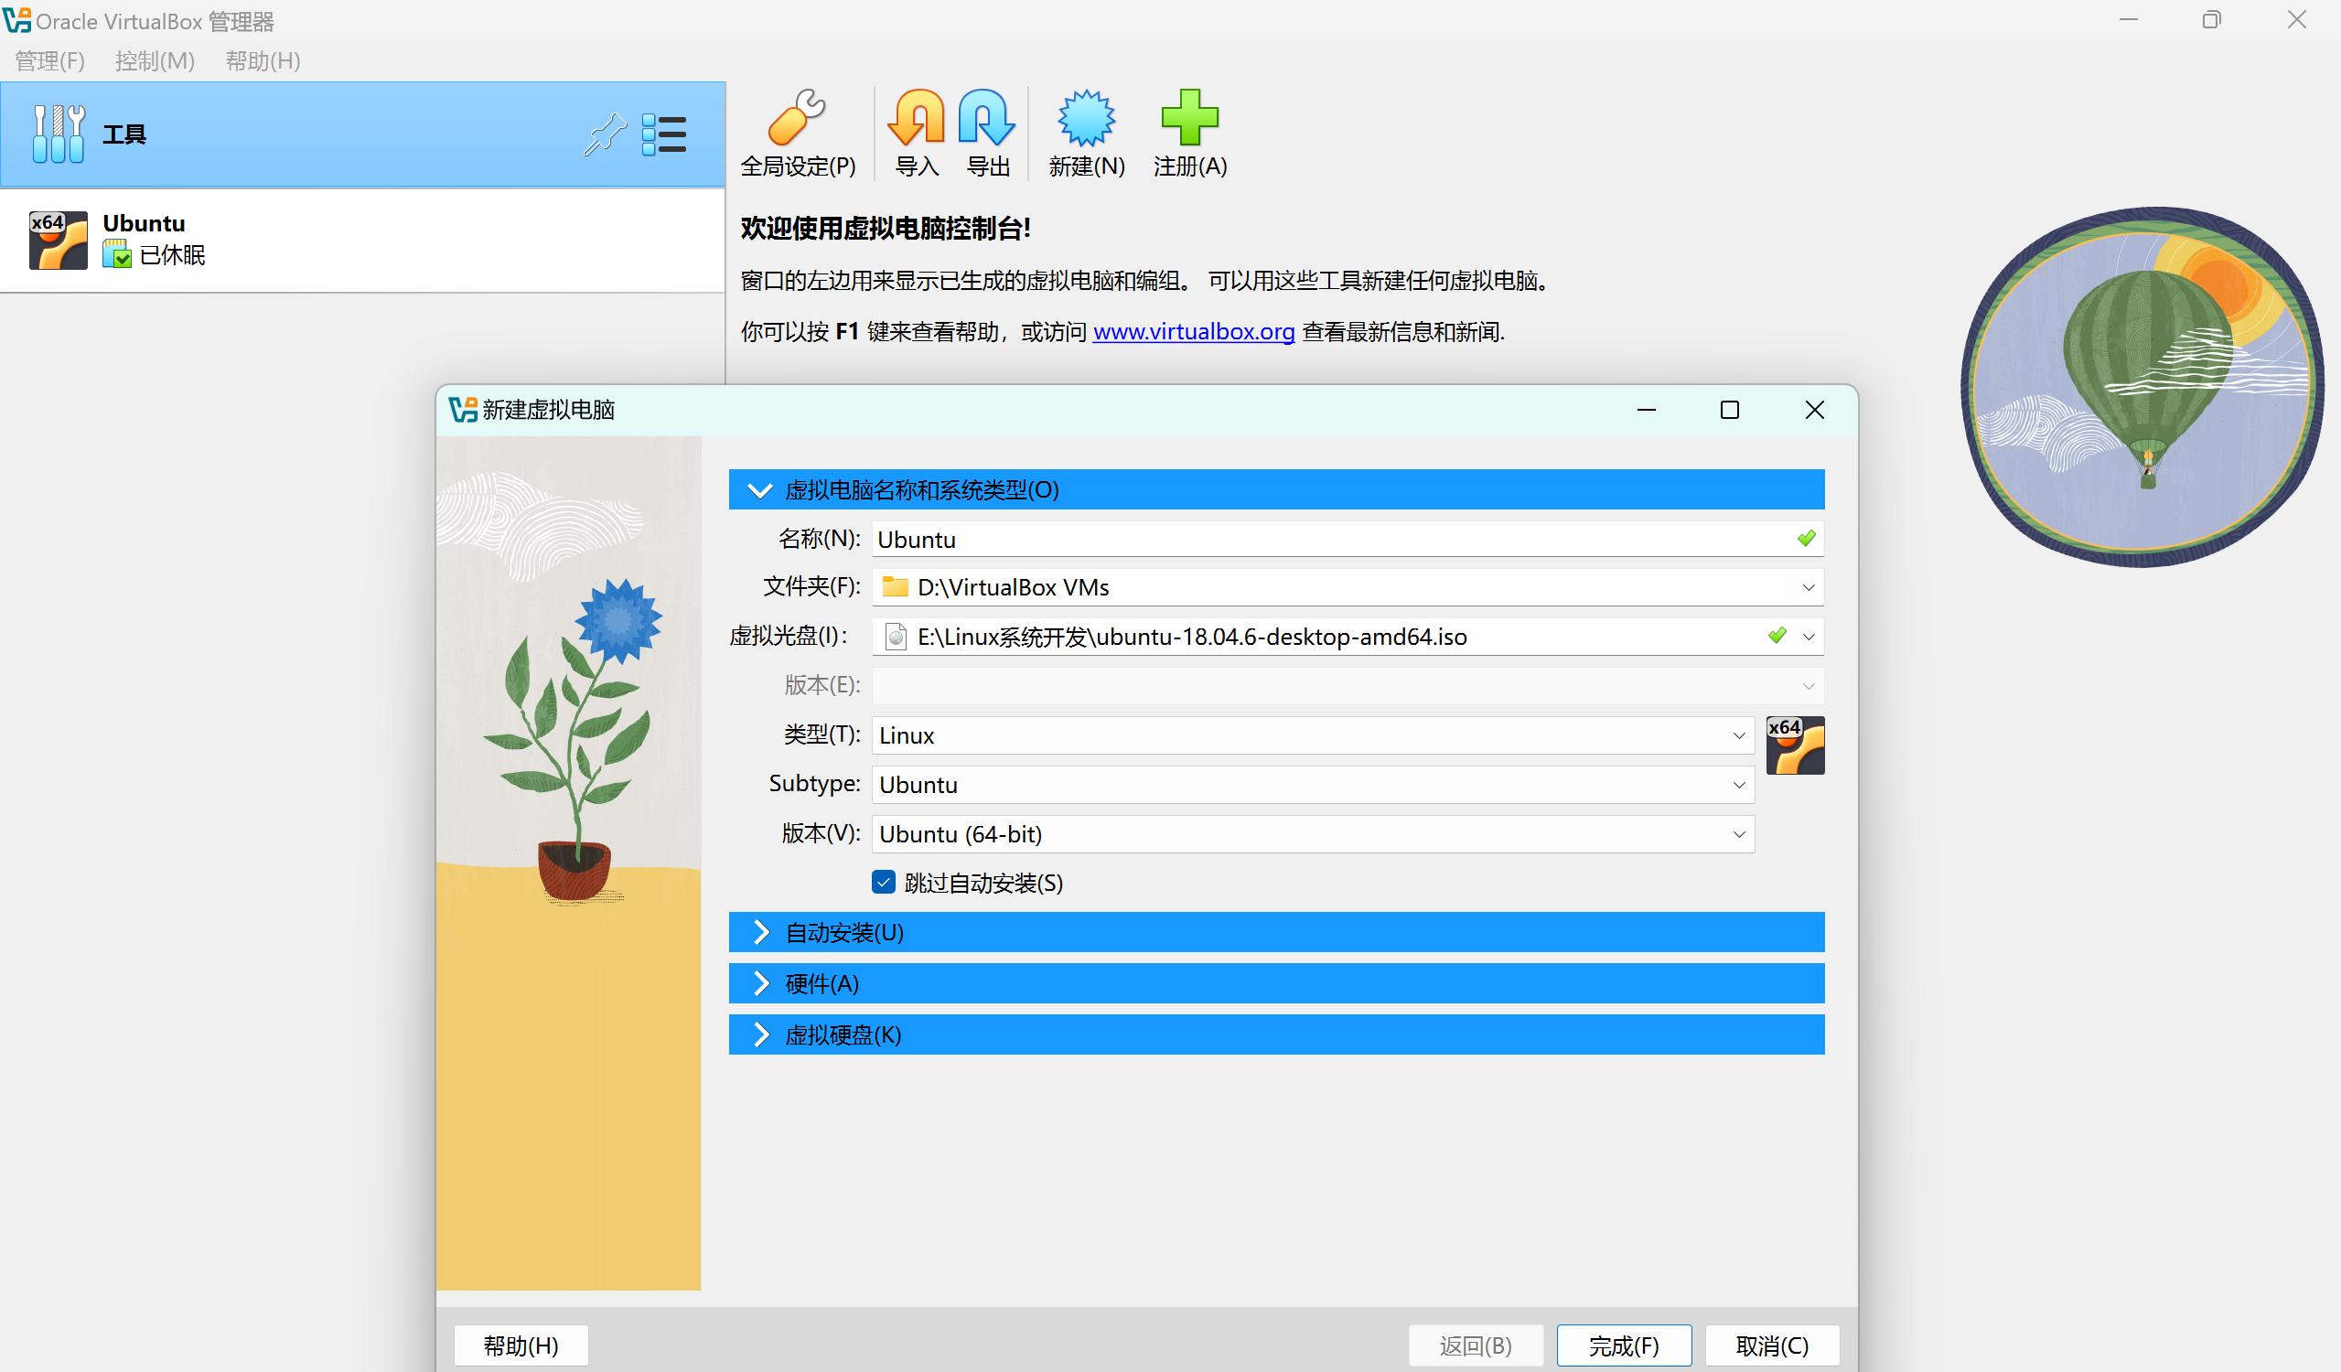Click the pin icon in the 工具 header
This screenshot has height=1372, width=2341.
(605, 134)
